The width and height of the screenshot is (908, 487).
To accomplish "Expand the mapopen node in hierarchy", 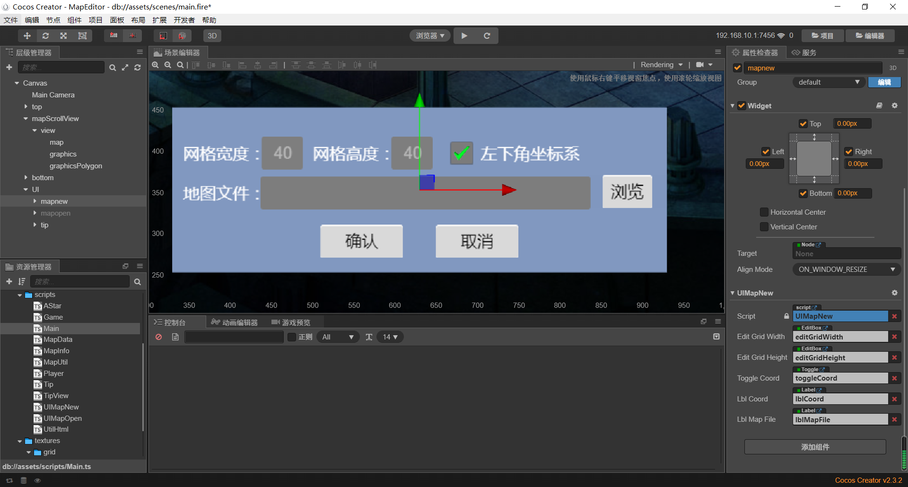I will (x=35, y=213).
